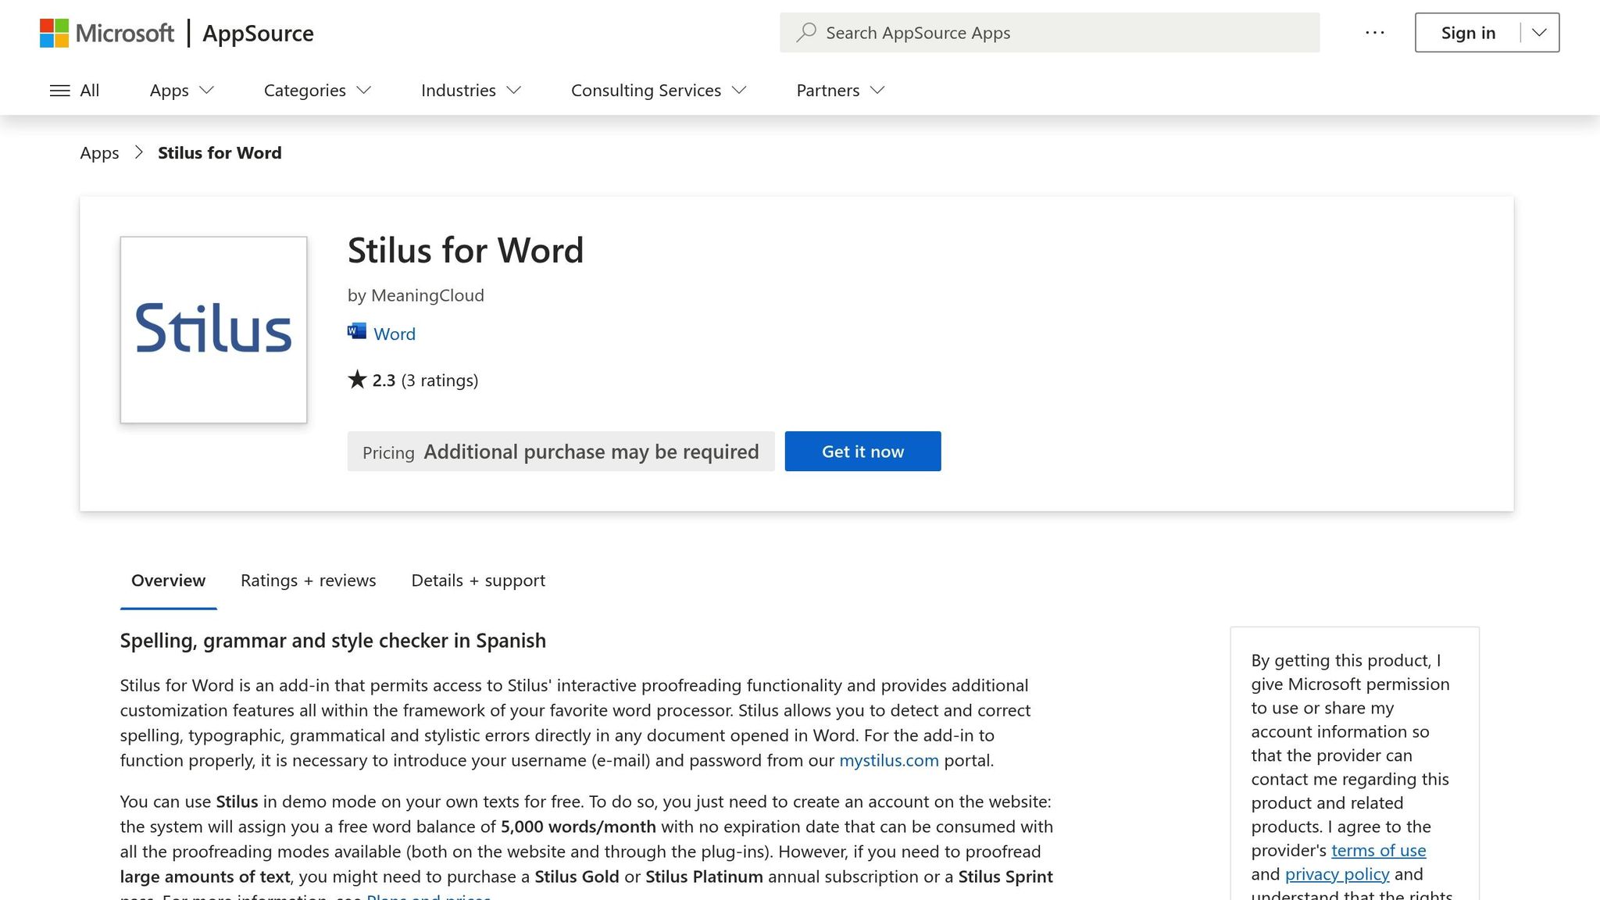This screenshot has width=1600, height=900.
Task: Click the Word product icon
Action: [357, 332]
